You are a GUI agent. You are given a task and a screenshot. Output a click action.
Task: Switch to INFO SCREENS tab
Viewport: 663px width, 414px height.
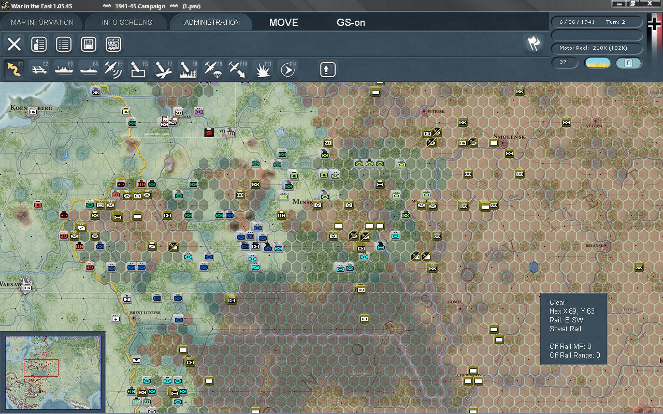(x=127, y=22)
